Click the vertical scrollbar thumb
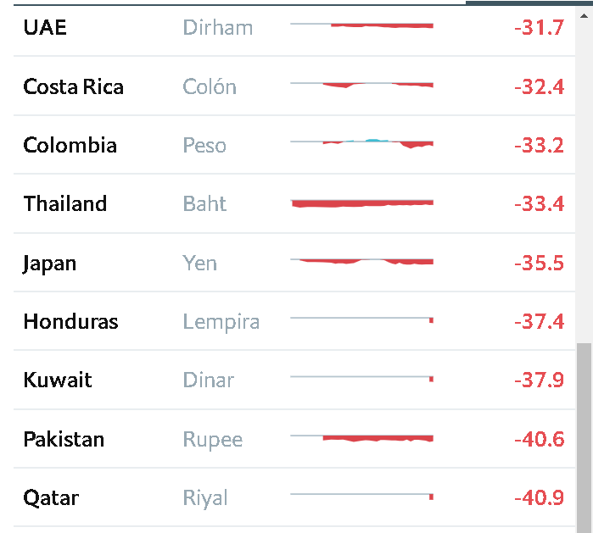This screenshot has width=593, height=533. 585,436
